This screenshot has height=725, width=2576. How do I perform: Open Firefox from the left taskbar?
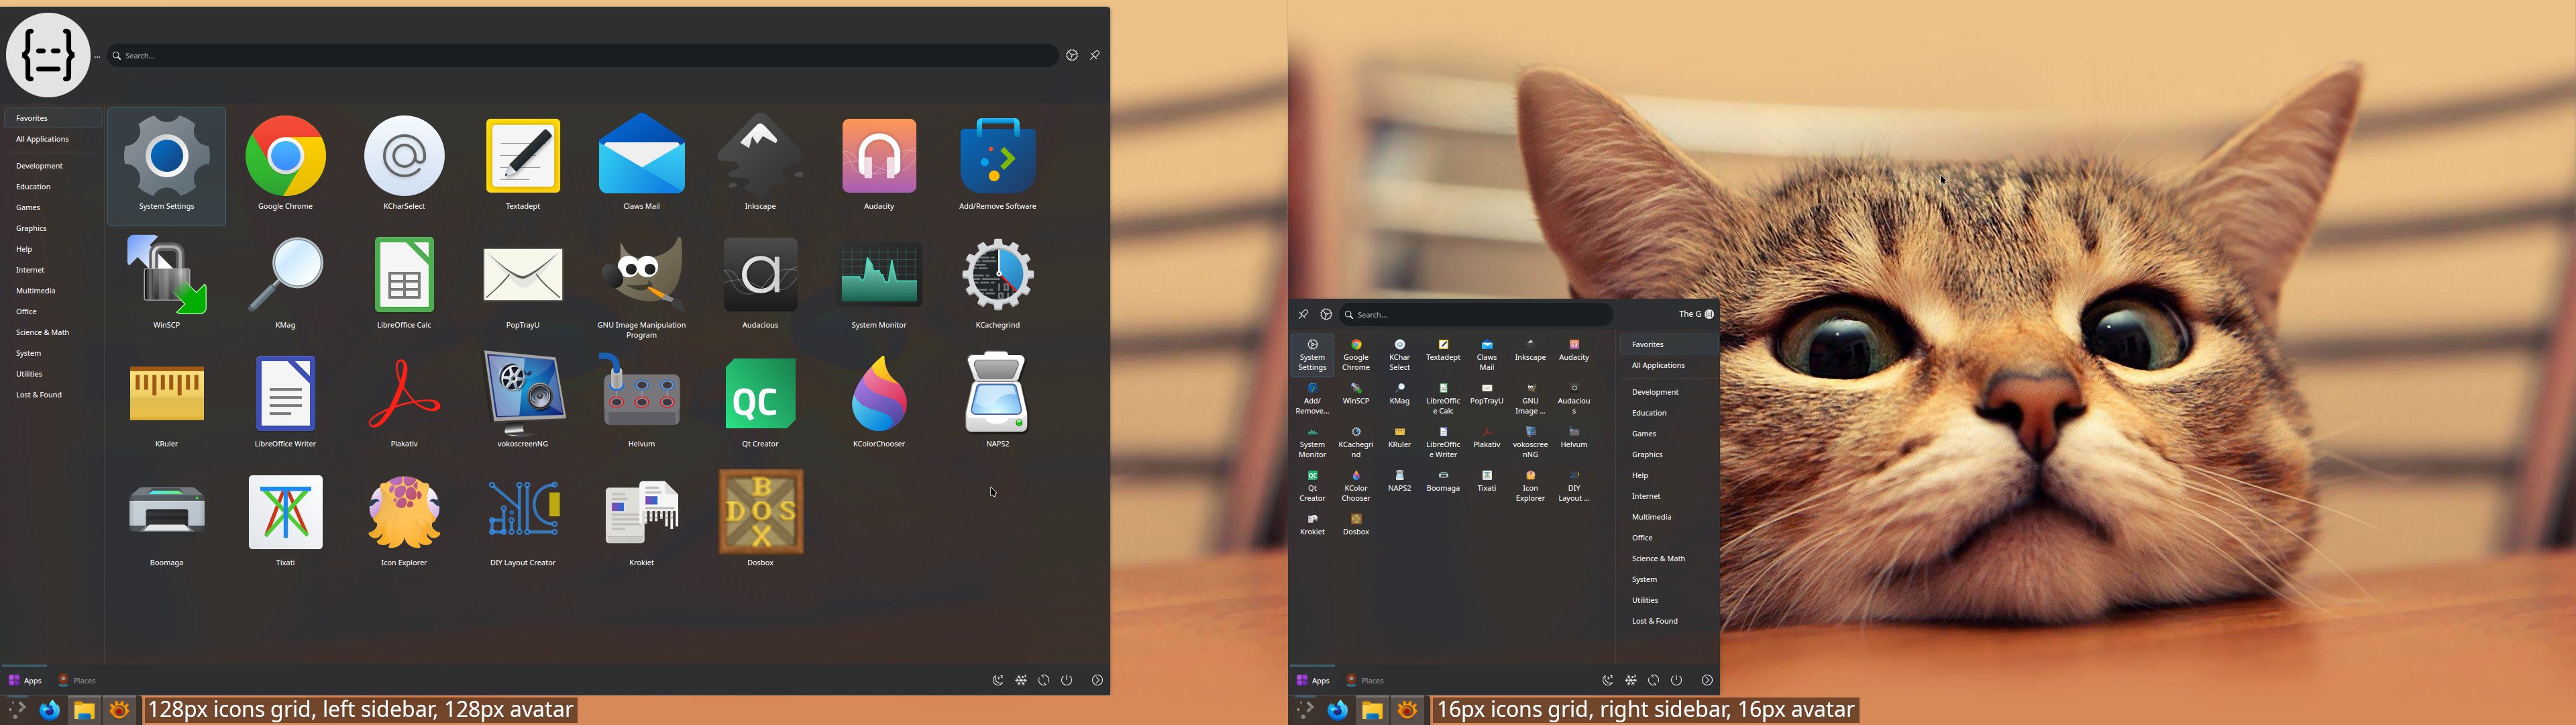point(50,710)
